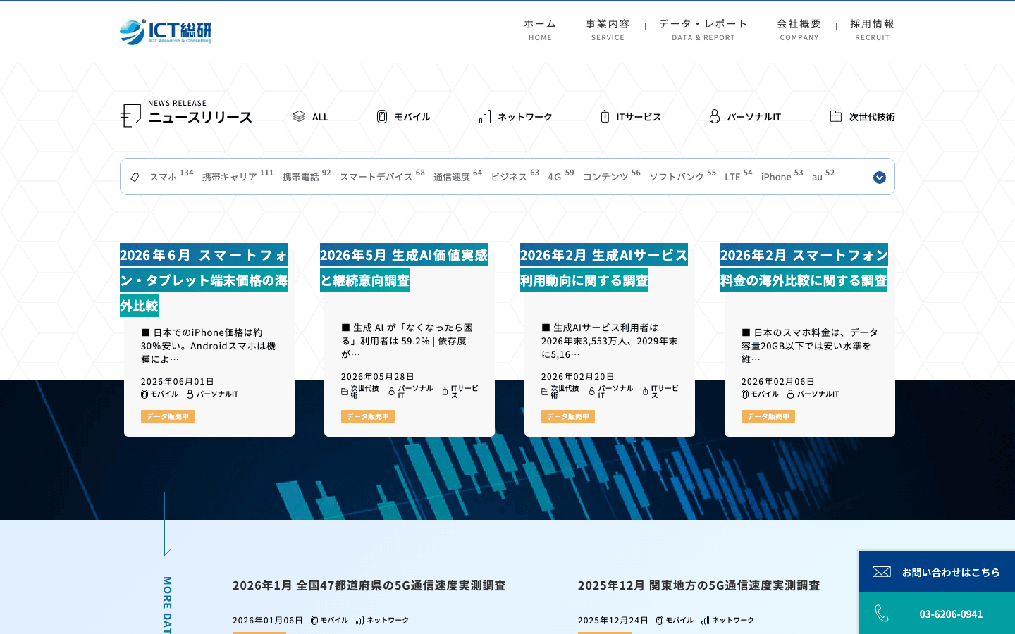
Task: Click the ALL layers icon
Action: [299, 116]
